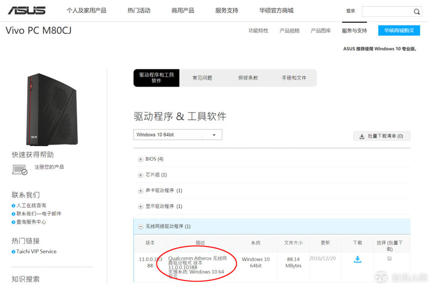Go to the 功能特性 product tab

[258, 30]
